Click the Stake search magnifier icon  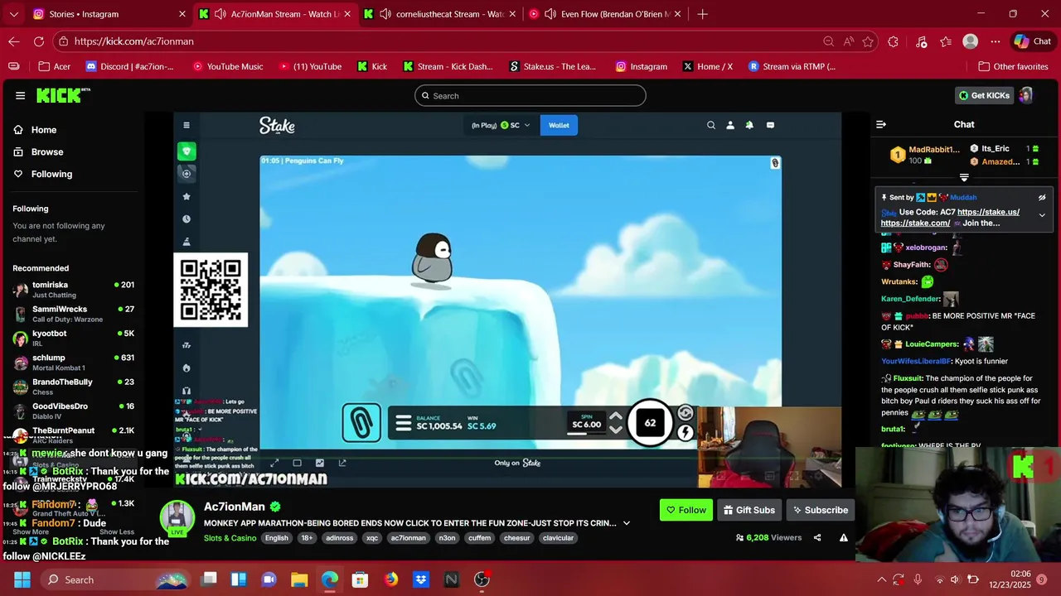710,125
